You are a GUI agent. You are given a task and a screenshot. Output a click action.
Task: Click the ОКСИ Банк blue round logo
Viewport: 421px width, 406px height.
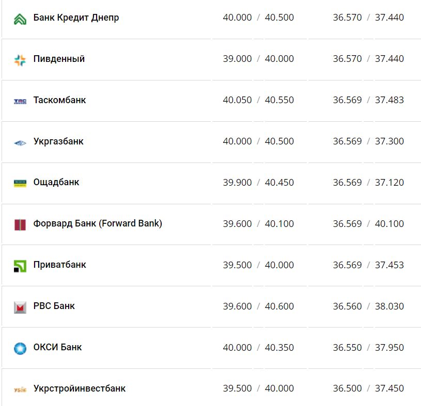click(x=20, y=348)
